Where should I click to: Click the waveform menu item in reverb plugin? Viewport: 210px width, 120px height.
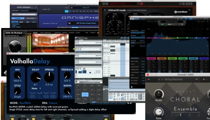click(x=93, y=32)
